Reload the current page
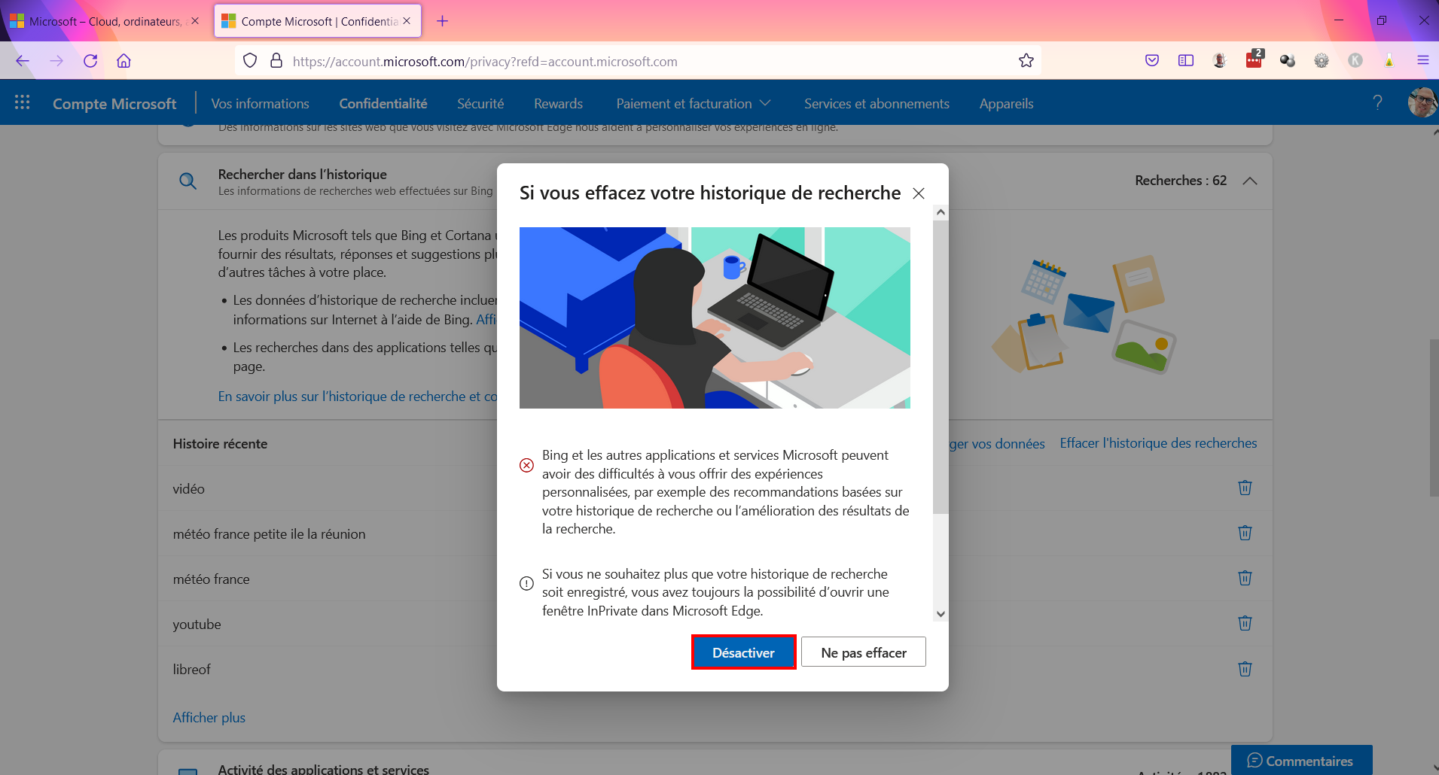This screenshot has height=775, width=1439. 90,61
